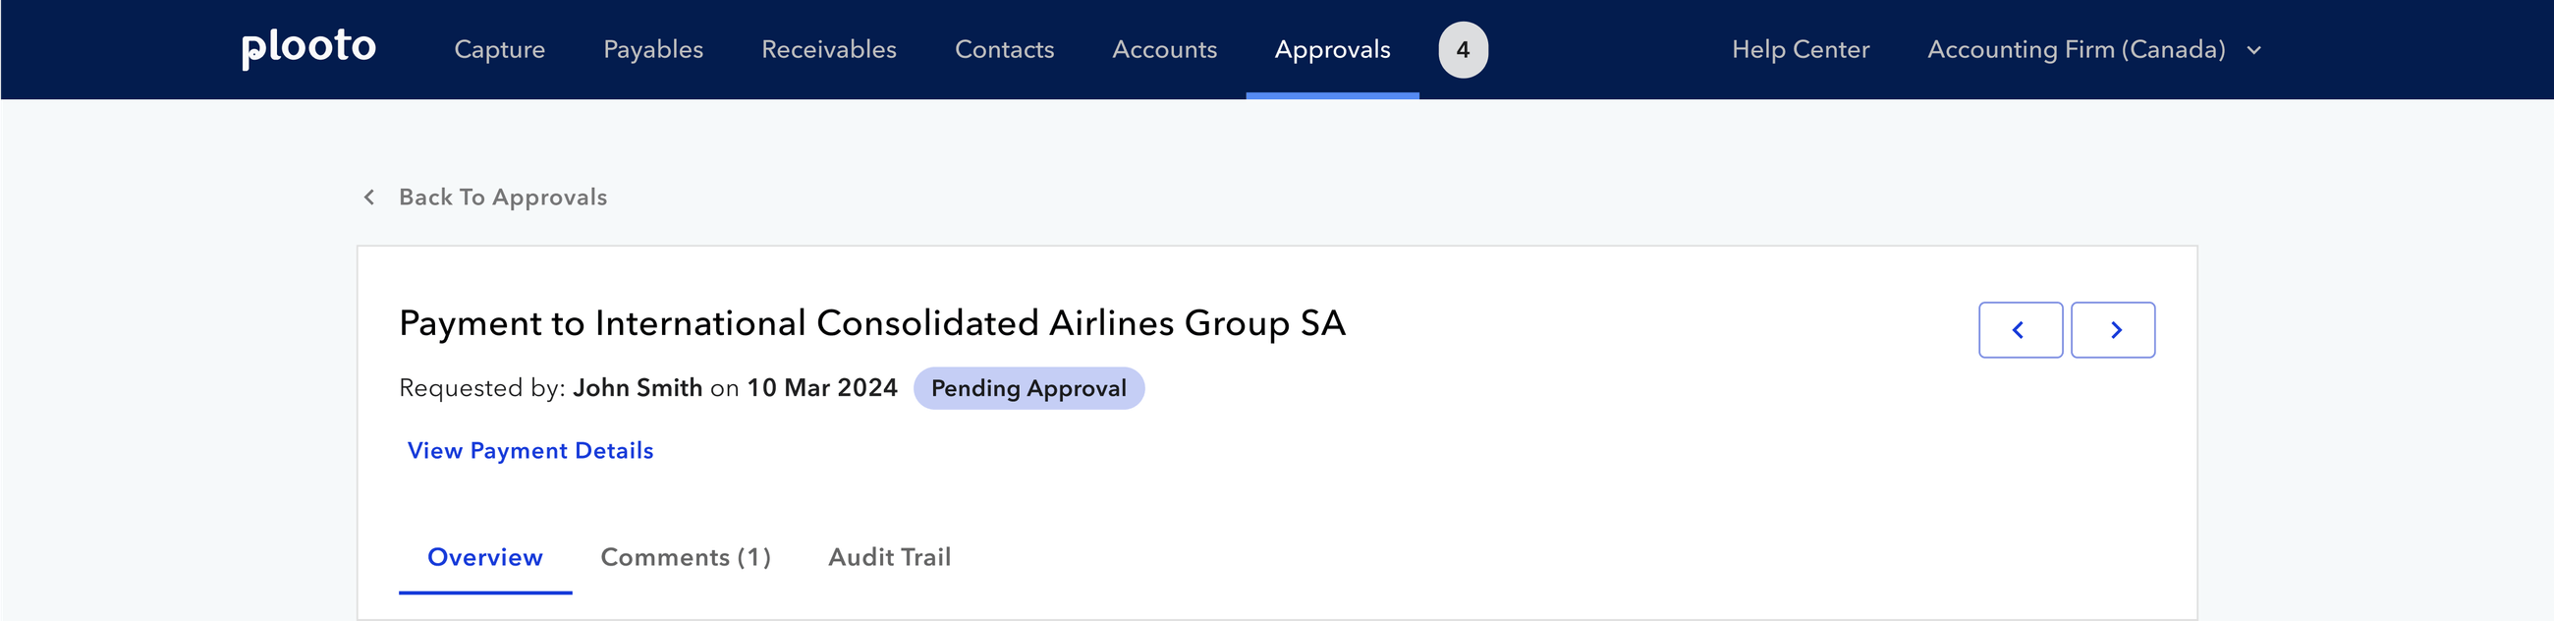Screen dimensions: 2554x621
Task: Switch to the Comments (1) tab
Action: 685,557
